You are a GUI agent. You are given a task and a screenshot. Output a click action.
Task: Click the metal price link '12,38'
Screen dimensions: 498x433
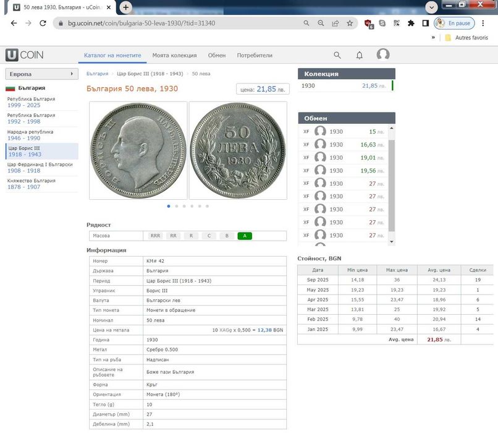tap(264, 330)
